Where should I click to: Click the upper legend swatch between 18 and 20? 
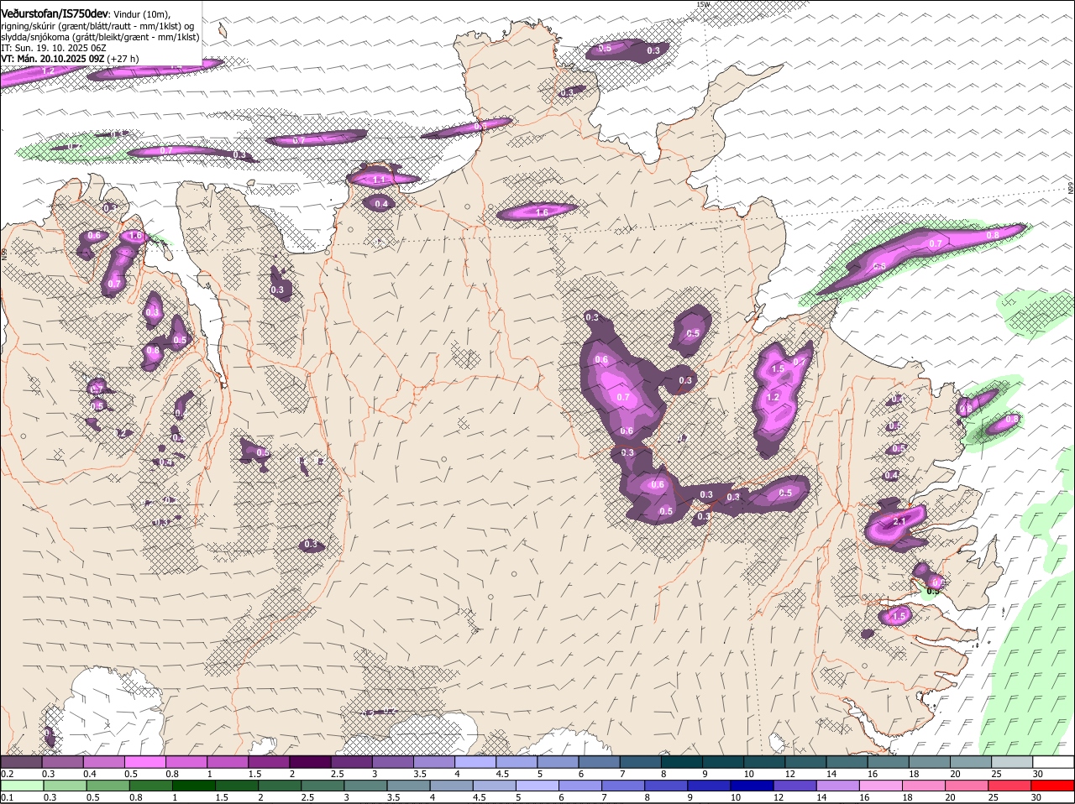click(x=930, y=762)
